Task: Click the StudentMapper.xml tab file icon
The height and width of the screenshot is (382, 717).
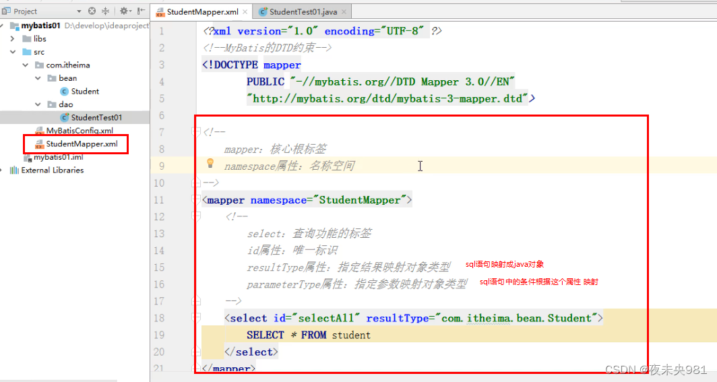Action: point(160,12)
